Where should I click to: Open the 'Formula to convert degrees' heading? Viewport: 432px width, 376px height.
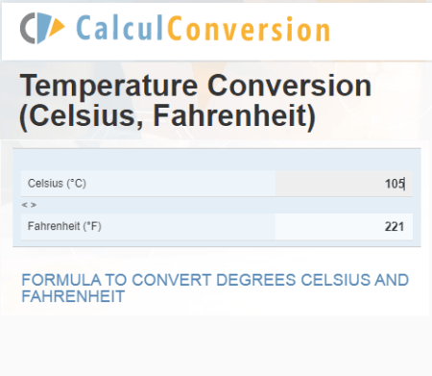click(x=215, y=288)
